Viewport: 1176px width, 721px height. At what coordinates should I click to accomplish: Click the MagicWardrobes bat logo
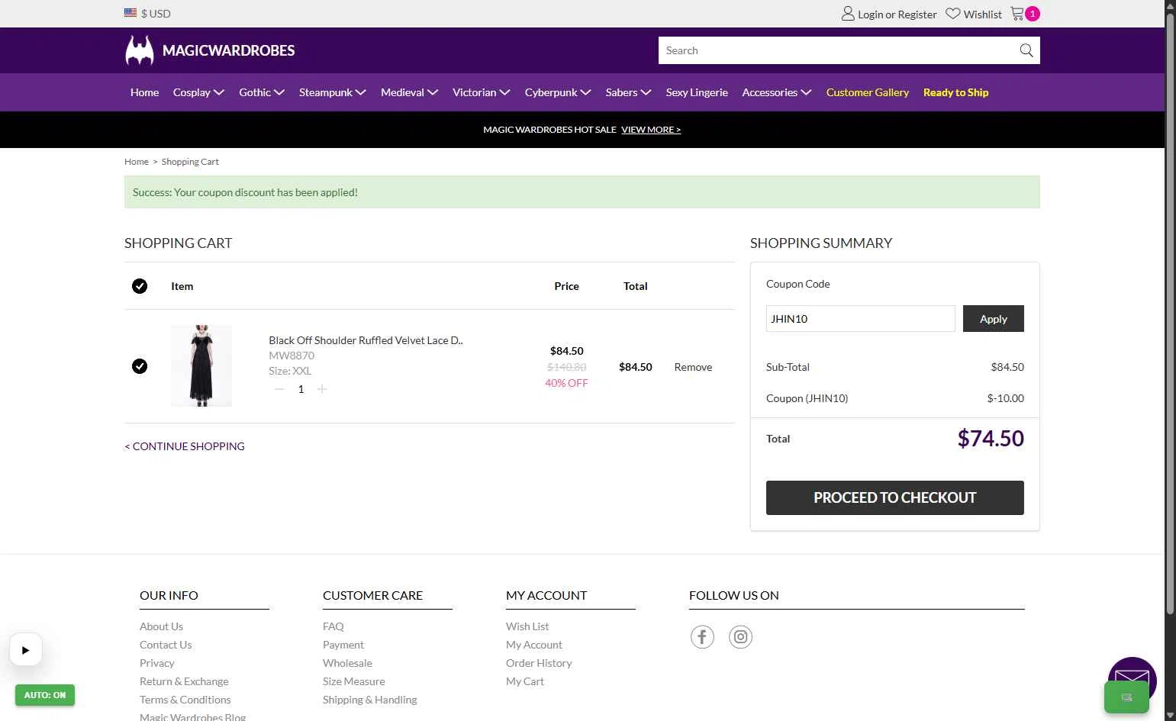coord(139,50)
